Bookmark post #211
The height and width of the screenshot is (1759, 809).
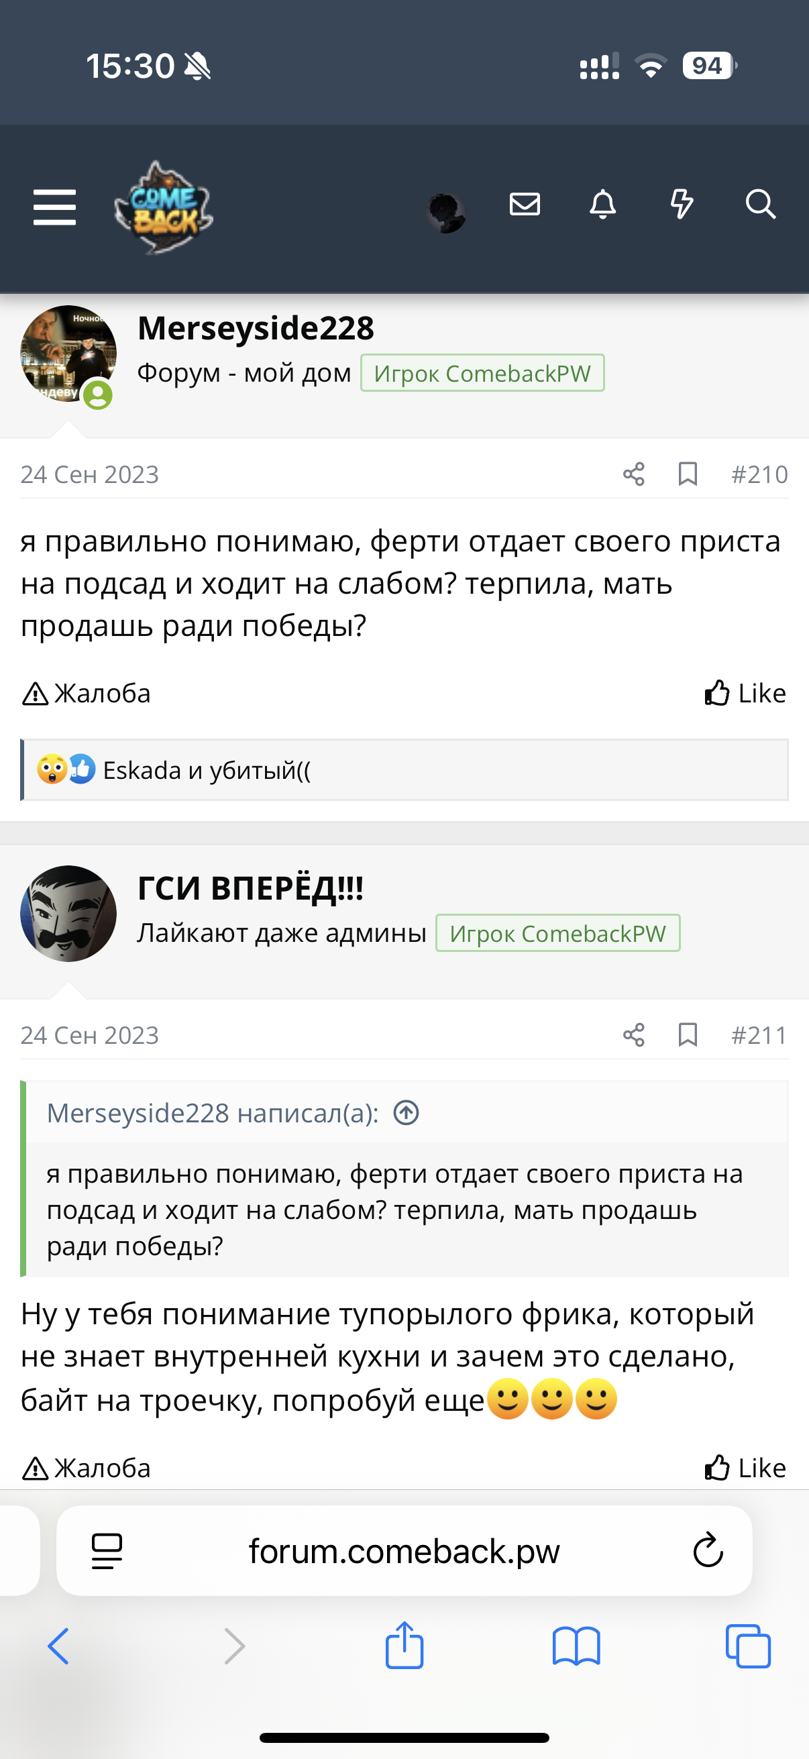coord(688,1035)
